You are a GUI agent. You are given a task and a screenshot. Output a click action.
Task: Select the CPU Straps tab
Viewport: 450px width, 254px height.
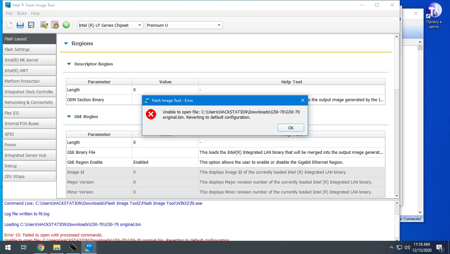[x=29, y=177]
